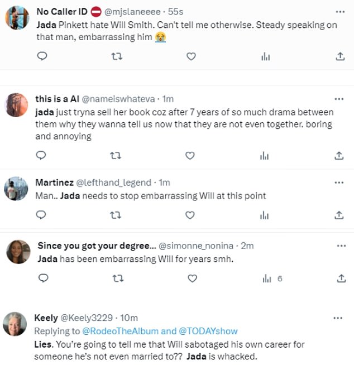This screenshot has width=354, height=365.
Task: View analytics for 'this is a AI' tweet
Action: pyautogui.click(x=265, y=155)
